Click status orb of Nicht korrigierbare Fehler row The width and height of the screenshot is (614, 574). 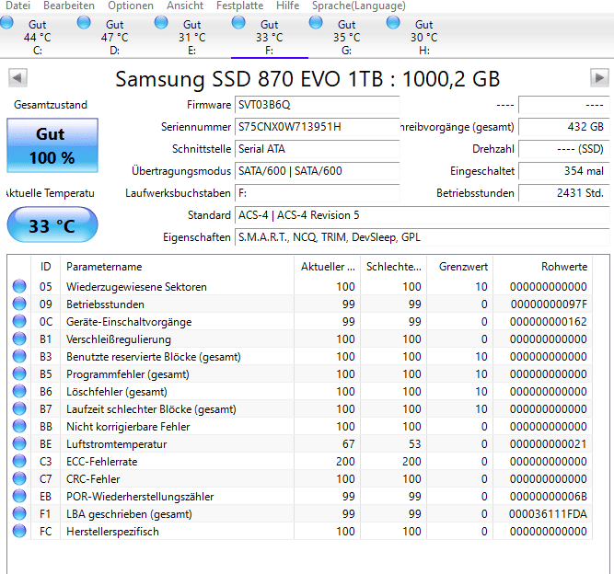tap(19, 426)
